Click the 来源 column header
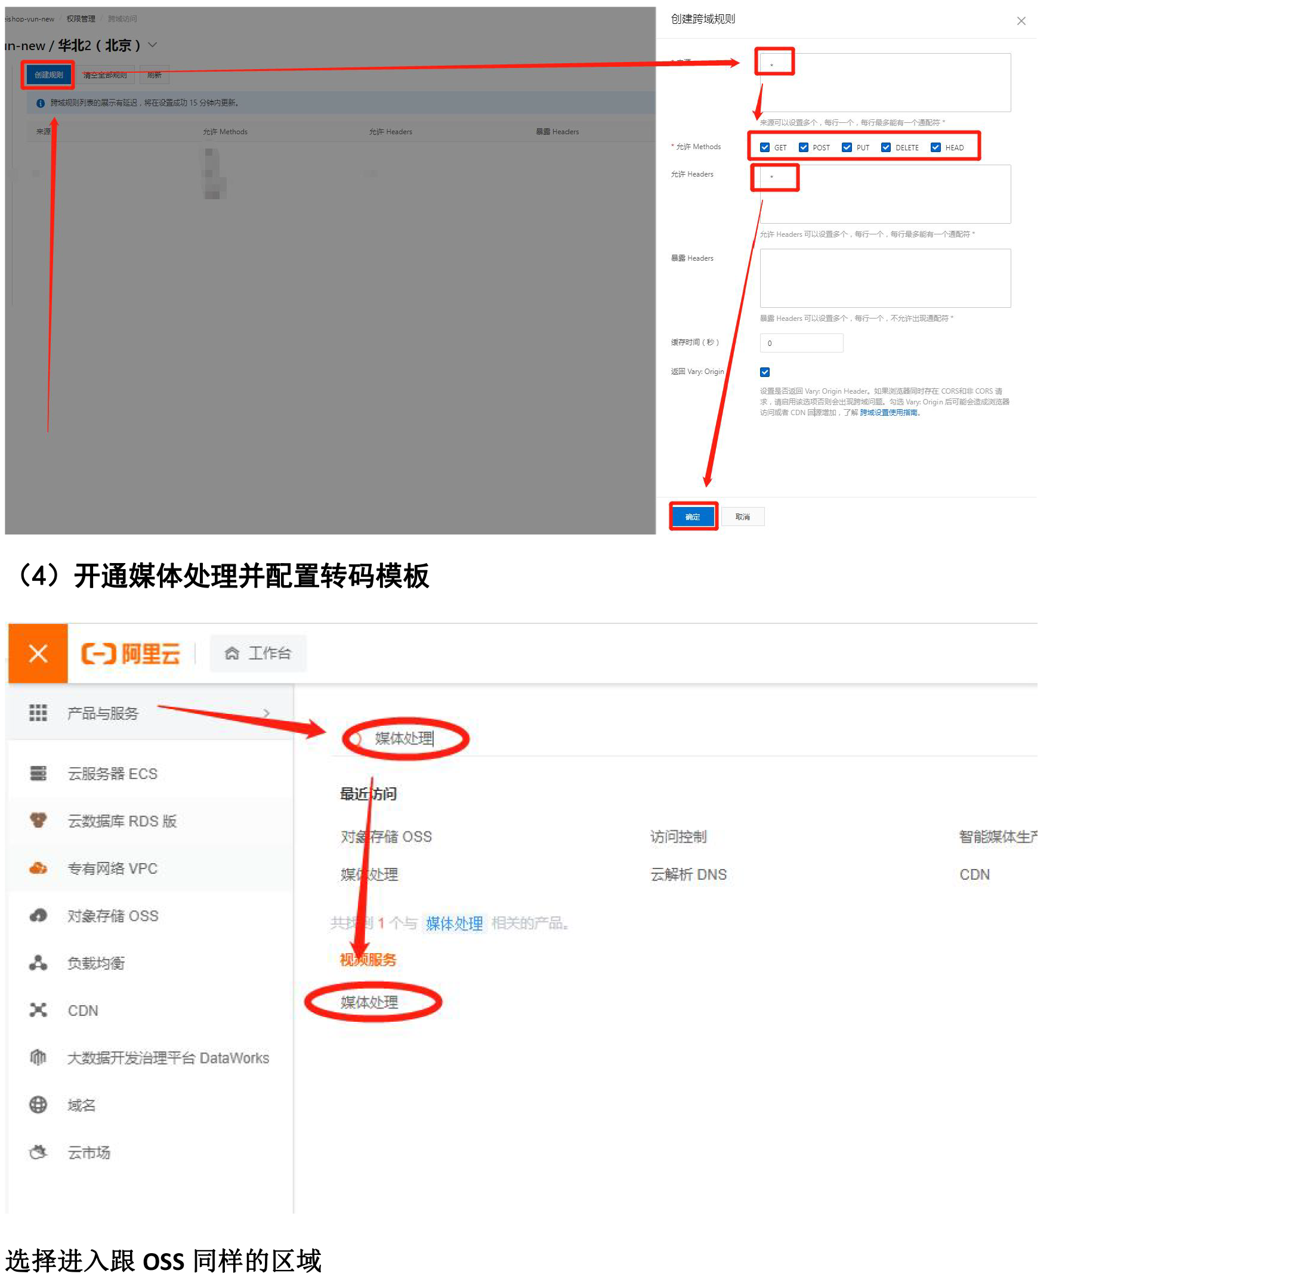Image resolution: width=1306 pixels, height=1283 pixels. click(x=43, y=131)
